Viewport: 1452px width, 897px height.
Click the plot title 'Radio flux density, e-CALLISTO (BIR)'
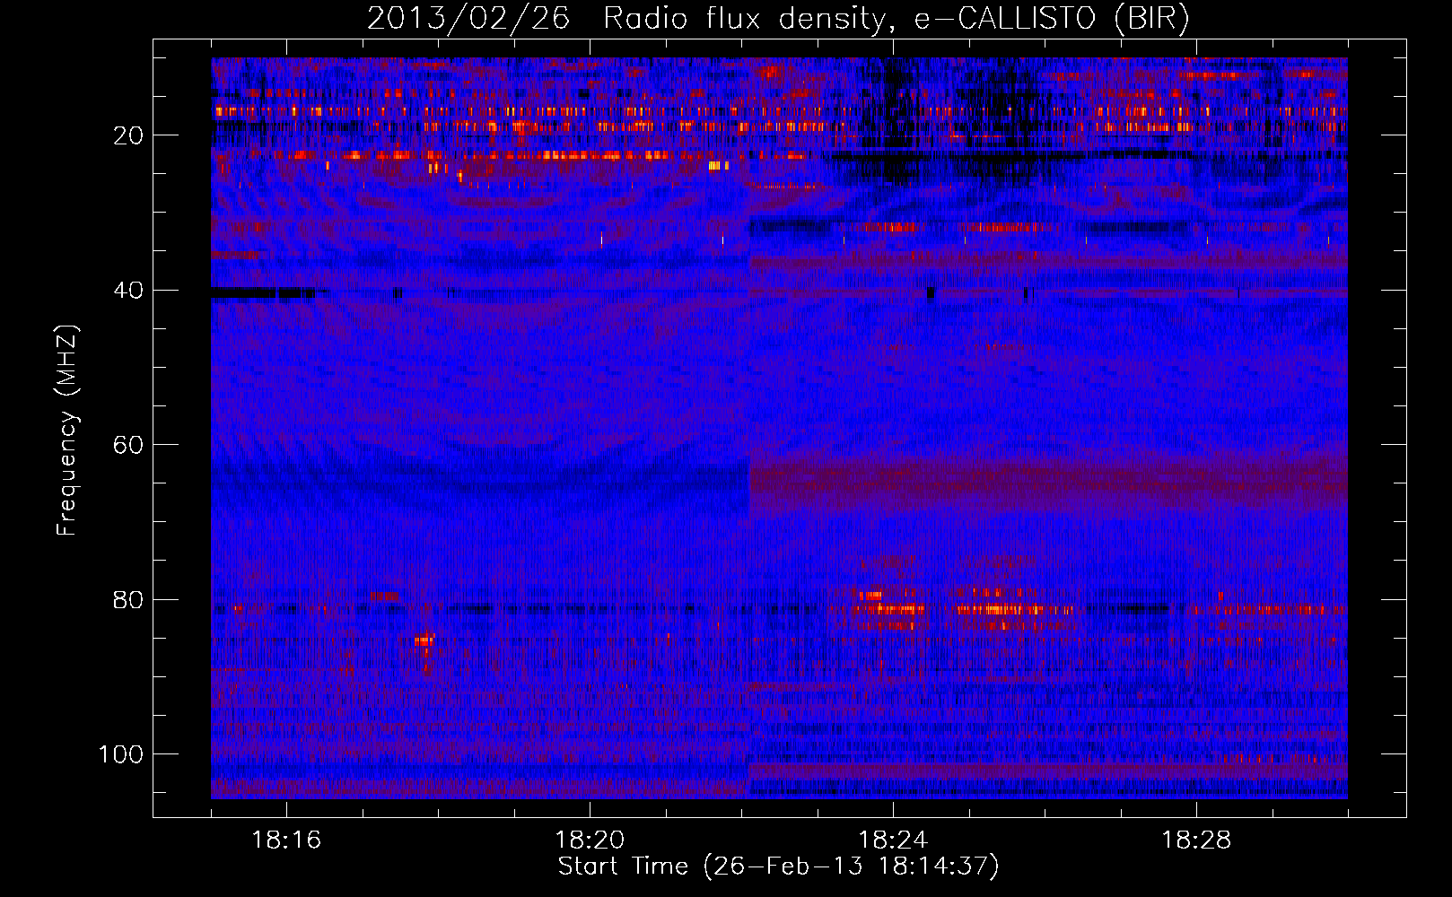pyautogui.click(x=897, y=19)
